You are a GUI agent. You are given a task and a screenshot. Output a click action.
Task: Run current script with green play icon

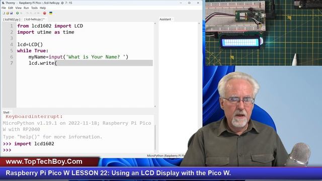(x=18, y=13)
